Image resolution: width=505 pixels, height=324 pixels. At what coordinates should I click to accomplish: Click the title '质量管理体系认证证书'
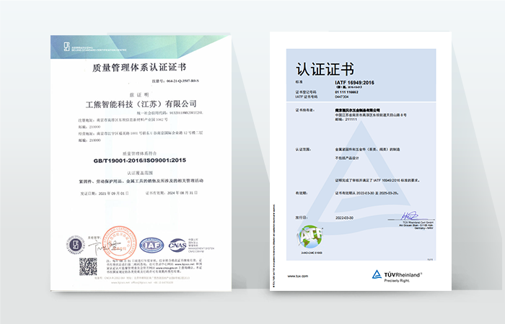[x=139, y=68]
